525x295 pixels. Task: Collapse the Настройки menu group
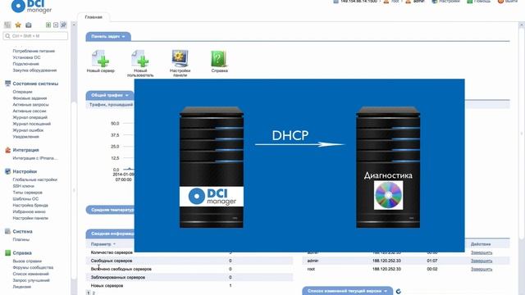click(25, 171)
